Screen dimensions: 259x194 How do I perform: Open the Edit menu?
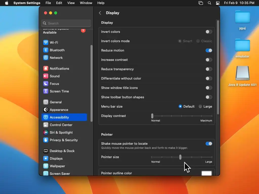pos(59,3)
